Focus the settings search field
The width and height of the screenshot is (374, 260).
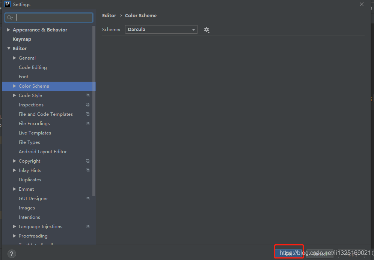(49, 18)
